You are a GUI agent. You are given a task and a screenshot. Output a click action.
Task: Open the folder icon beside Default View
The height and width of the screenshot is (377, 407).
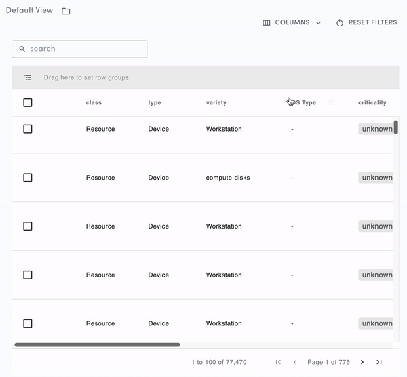(x=66, y=11)
